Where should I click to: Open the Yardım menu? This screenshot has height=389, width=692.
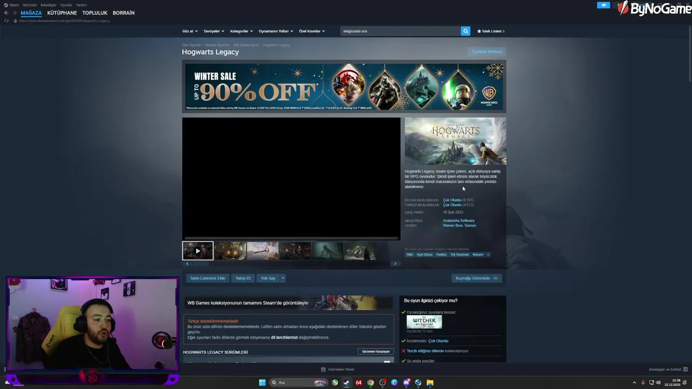point(81,5)
